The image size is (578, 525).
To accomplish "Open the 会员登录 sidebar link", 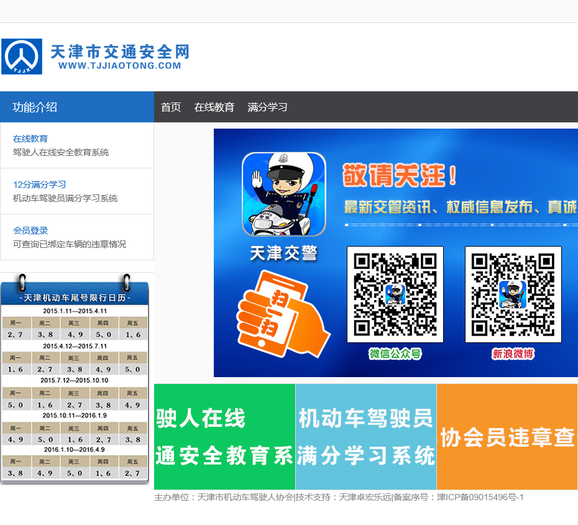I will pos(30,231).
